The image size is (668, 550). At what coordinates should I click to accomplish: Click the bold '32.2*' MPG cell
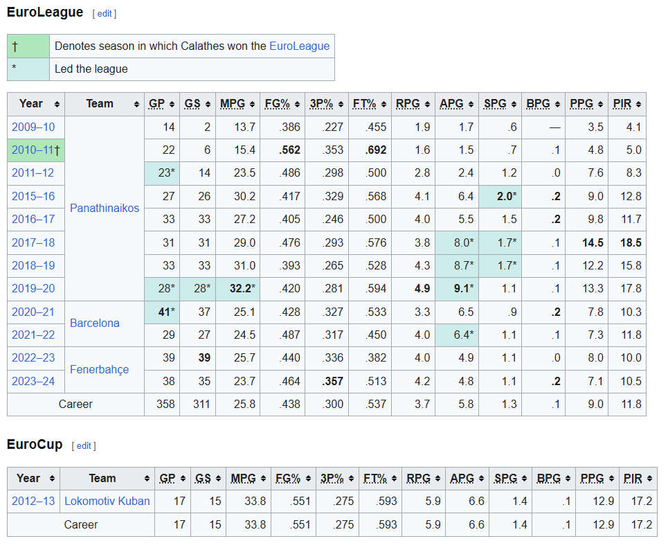point(237,289)
